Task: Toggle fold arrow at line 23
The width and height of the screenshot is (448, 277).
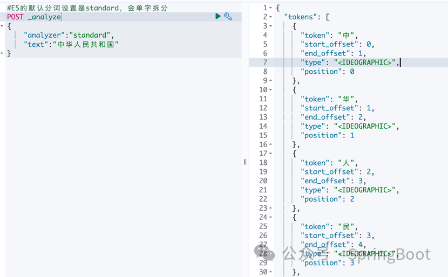Action: coord(270,208)
